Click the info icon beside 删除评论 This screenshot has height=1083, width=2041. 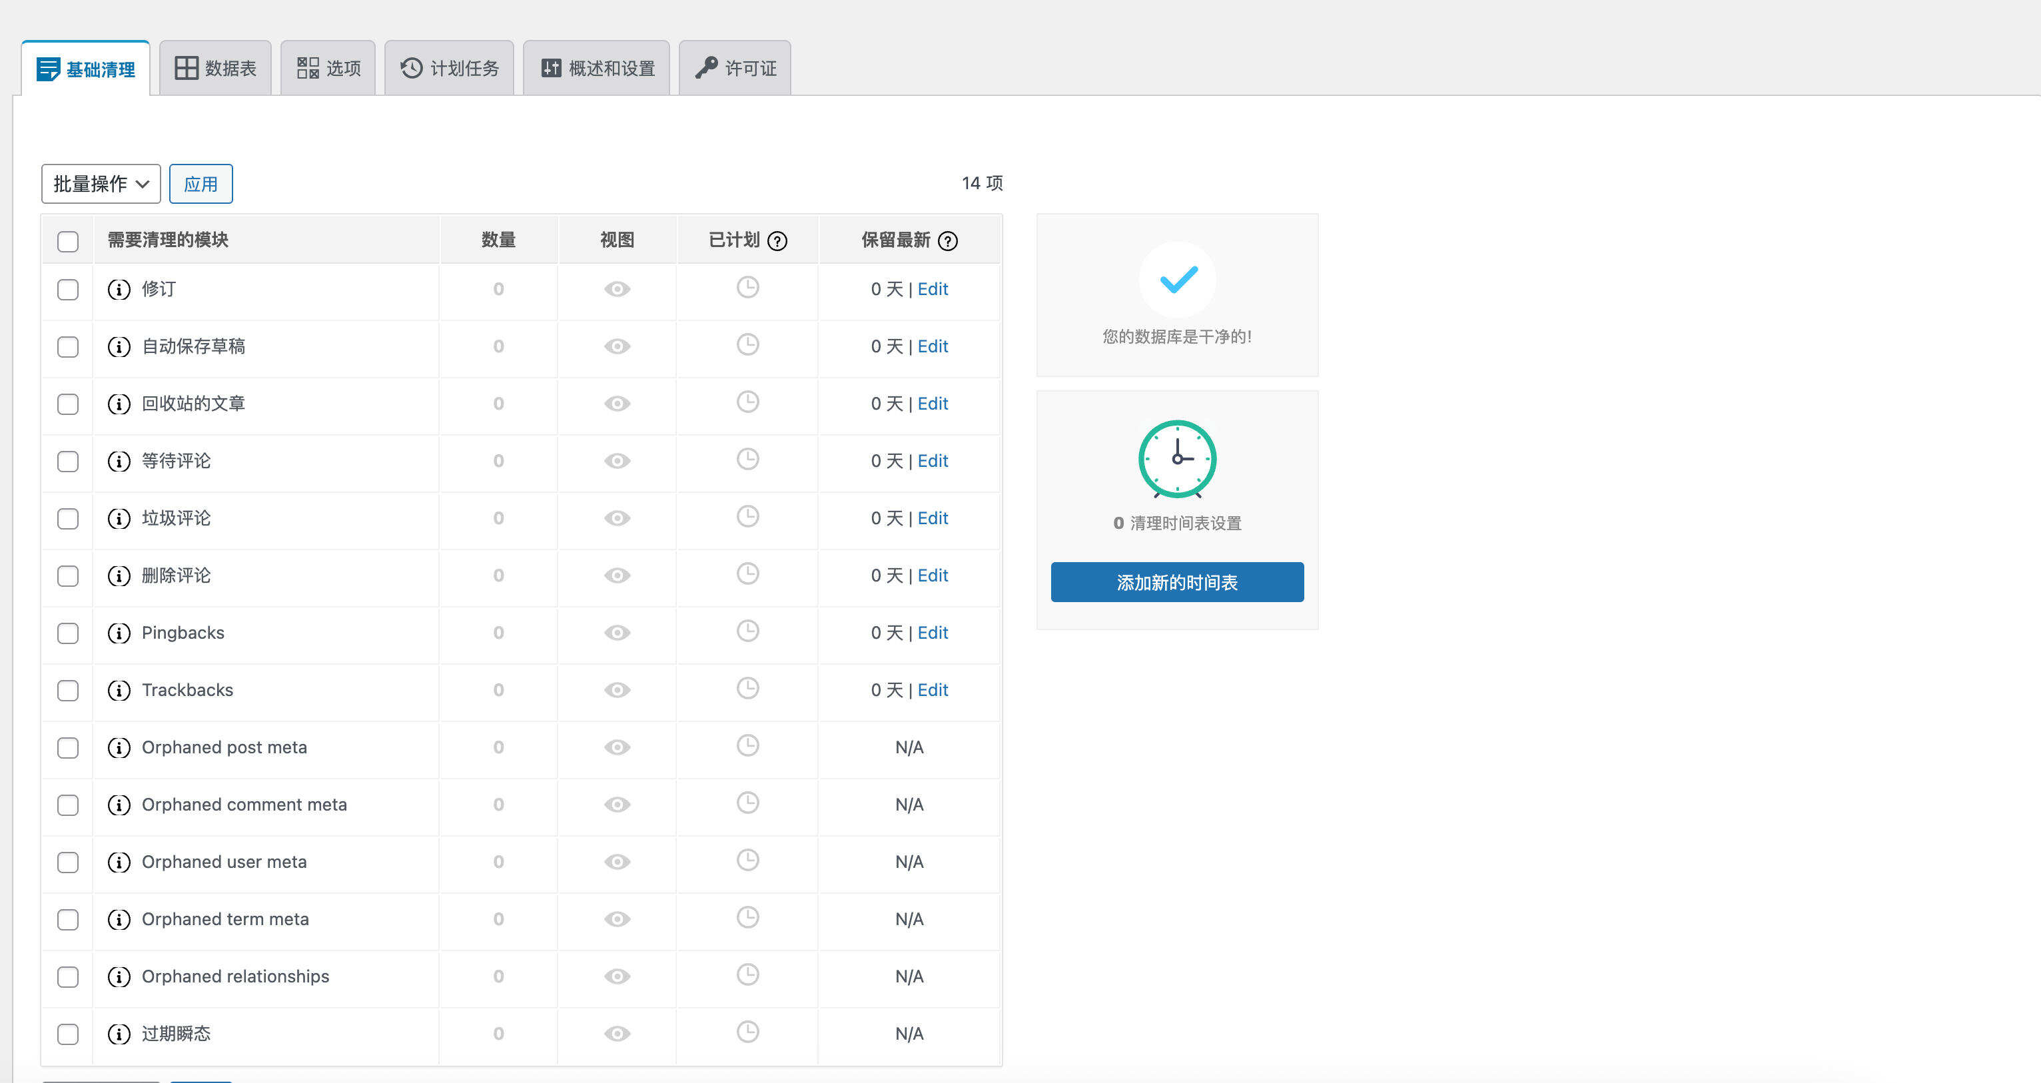[119, 576]
